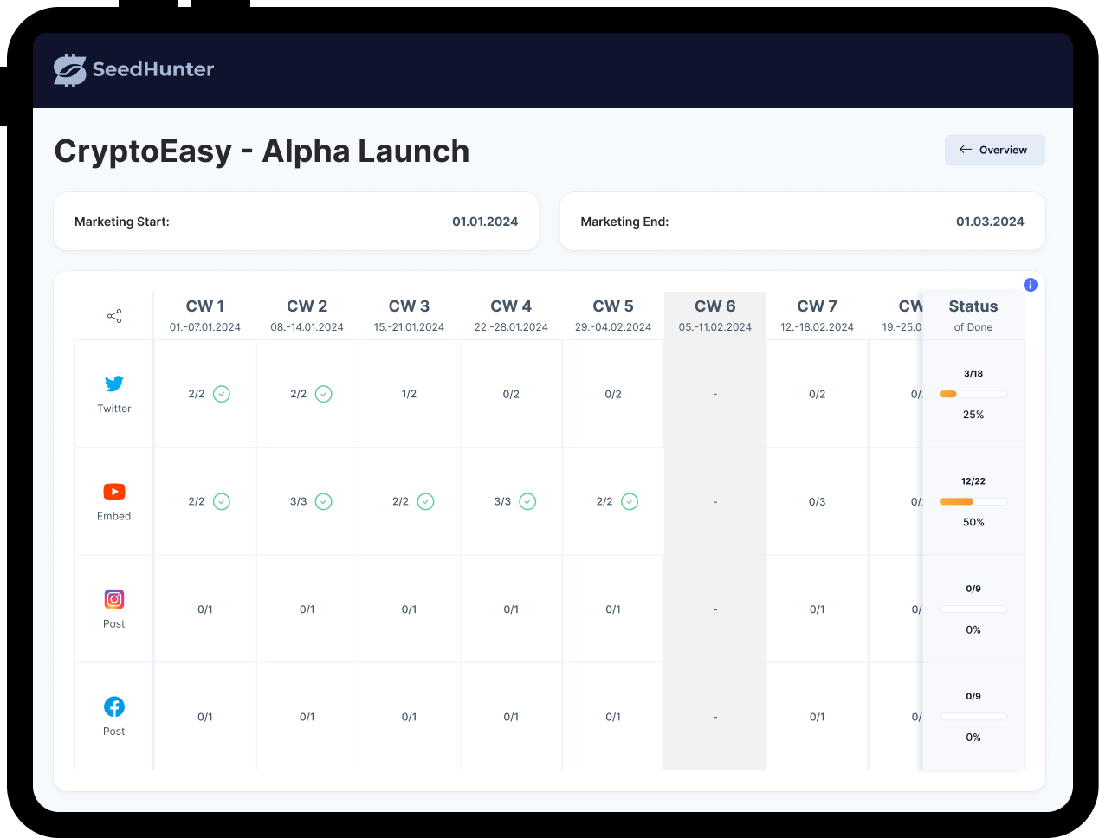Screen dimensions: 1099x838
Task: Click Facebook CW 2 cell 0/1
Action: click(307, 717)
